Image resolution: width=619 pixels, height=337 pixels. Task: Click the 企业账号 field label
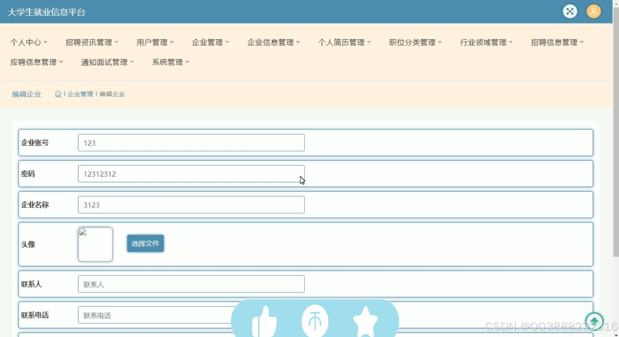pos(35,143)
